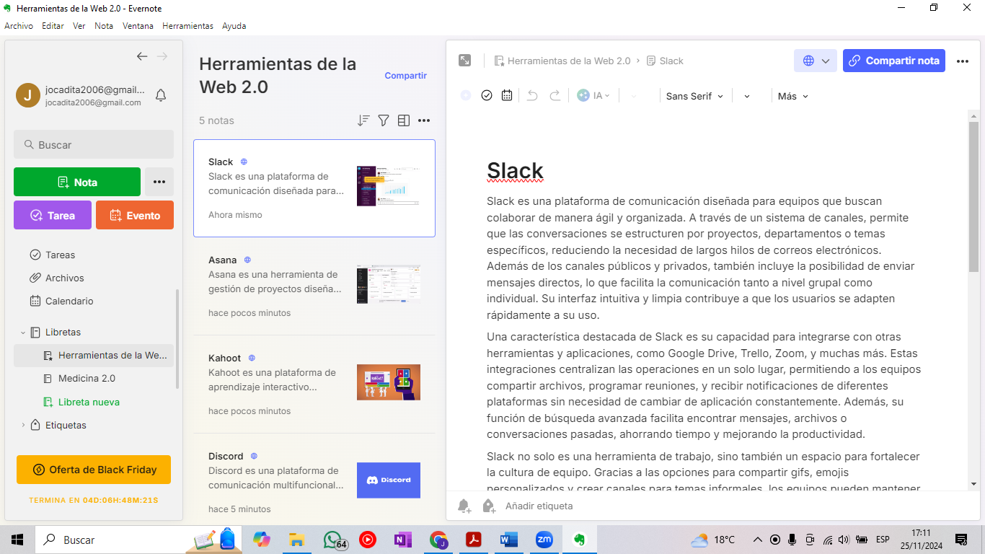Create a new Tarea
The width and height of the screenshot is (985, 554).
point(53,215)
